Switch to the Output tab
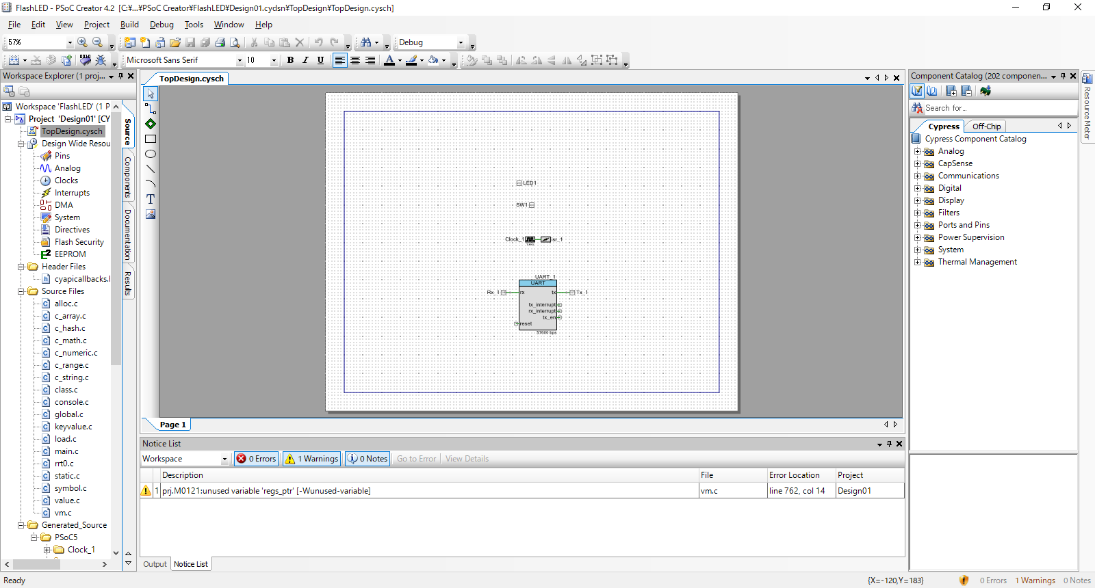The width and height of the screenshot is (1095, 588). 155,564
